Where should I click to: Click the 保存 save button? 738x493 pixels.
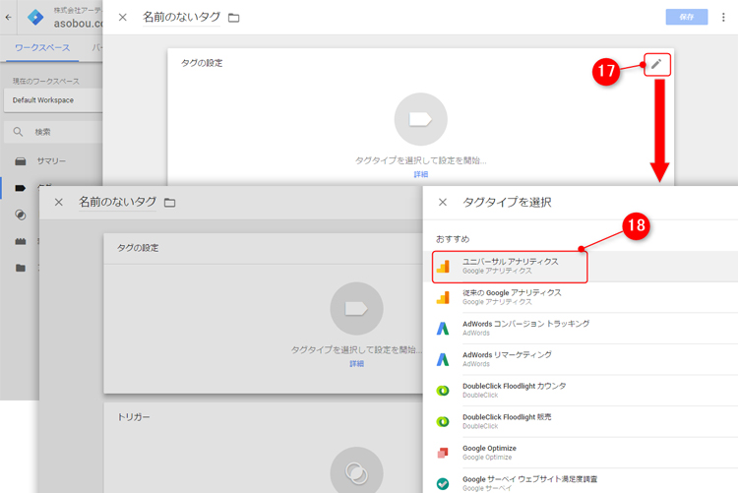click(x=686, y=17)
